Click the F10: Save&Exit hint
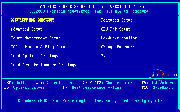The image size is (180, 112). [x=157, y=87]
